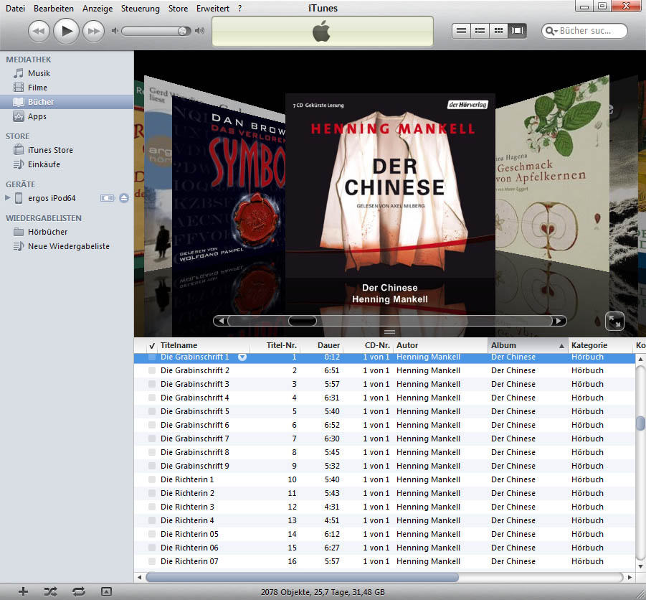Screen dimensions: 646x600
Task: Open Die Grabinschrift 1 dropdown arrow
Action: click(x=242, y=357)
